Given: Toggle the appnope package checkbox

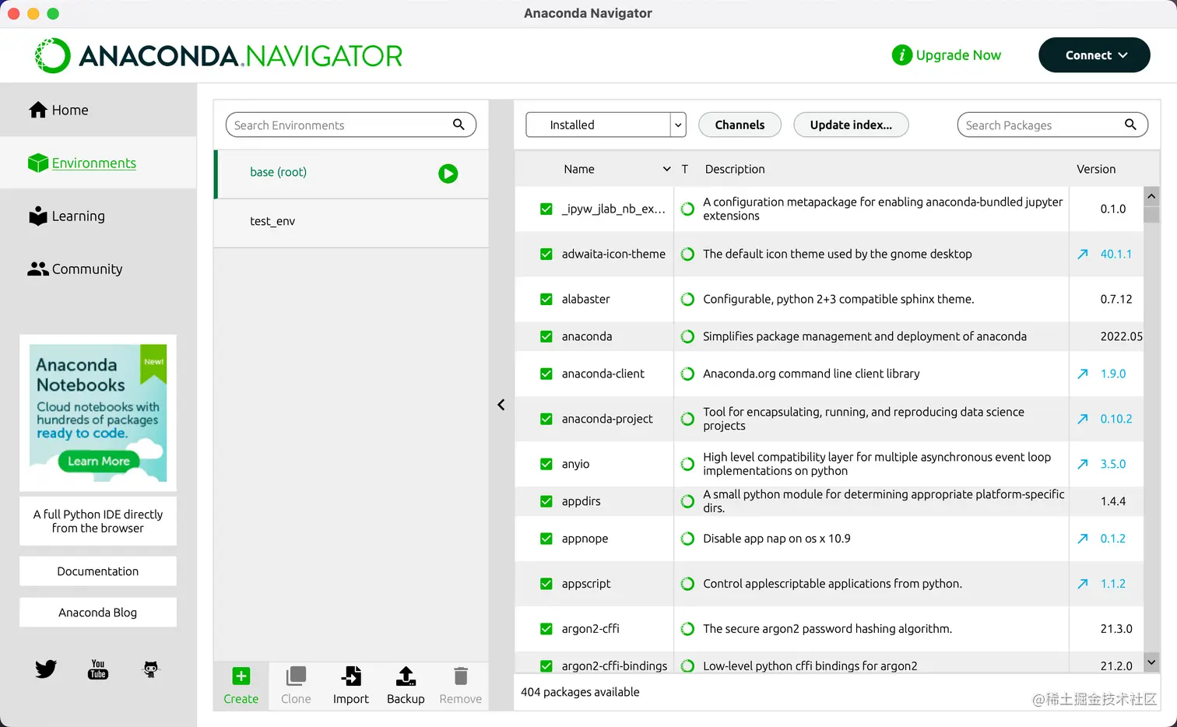Looking at the screenshot, I should click(x=546, y=539).
